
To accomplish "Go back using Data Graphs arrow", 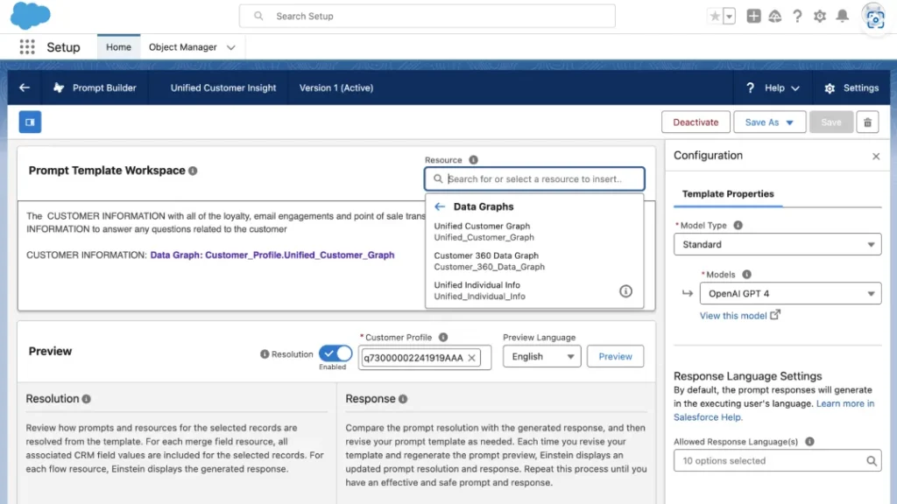I will click(440, 207).
